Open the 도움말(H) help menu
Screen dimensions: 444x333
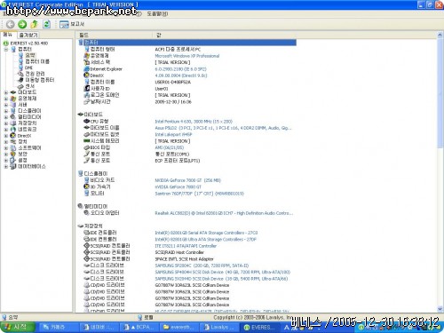157,14
